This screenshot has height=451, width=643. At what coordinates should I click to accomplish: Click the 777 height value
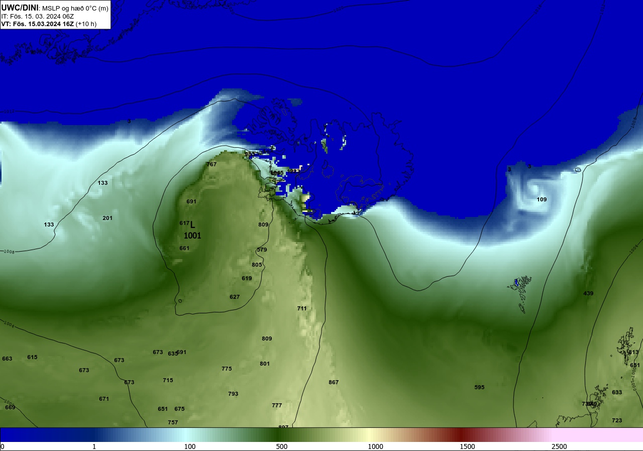pos(277,405)
